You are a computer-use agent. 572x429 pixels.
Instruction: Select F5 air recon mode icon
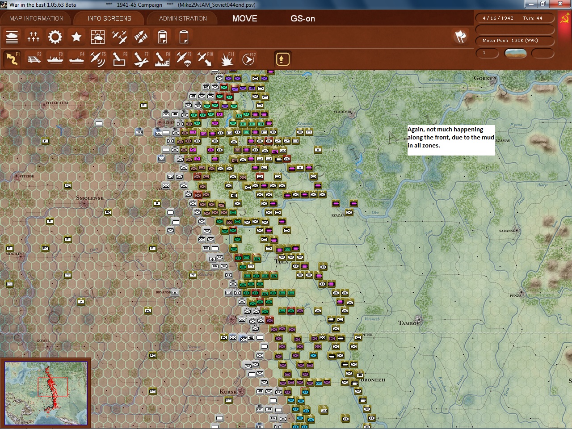pyautogui.click(x=98, y=59)
